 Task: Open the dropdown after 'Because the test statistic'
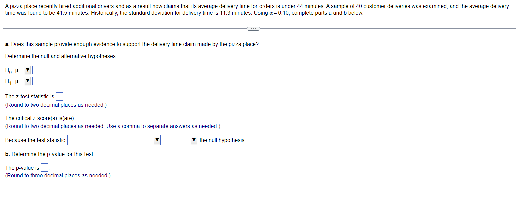pos(114,140)
